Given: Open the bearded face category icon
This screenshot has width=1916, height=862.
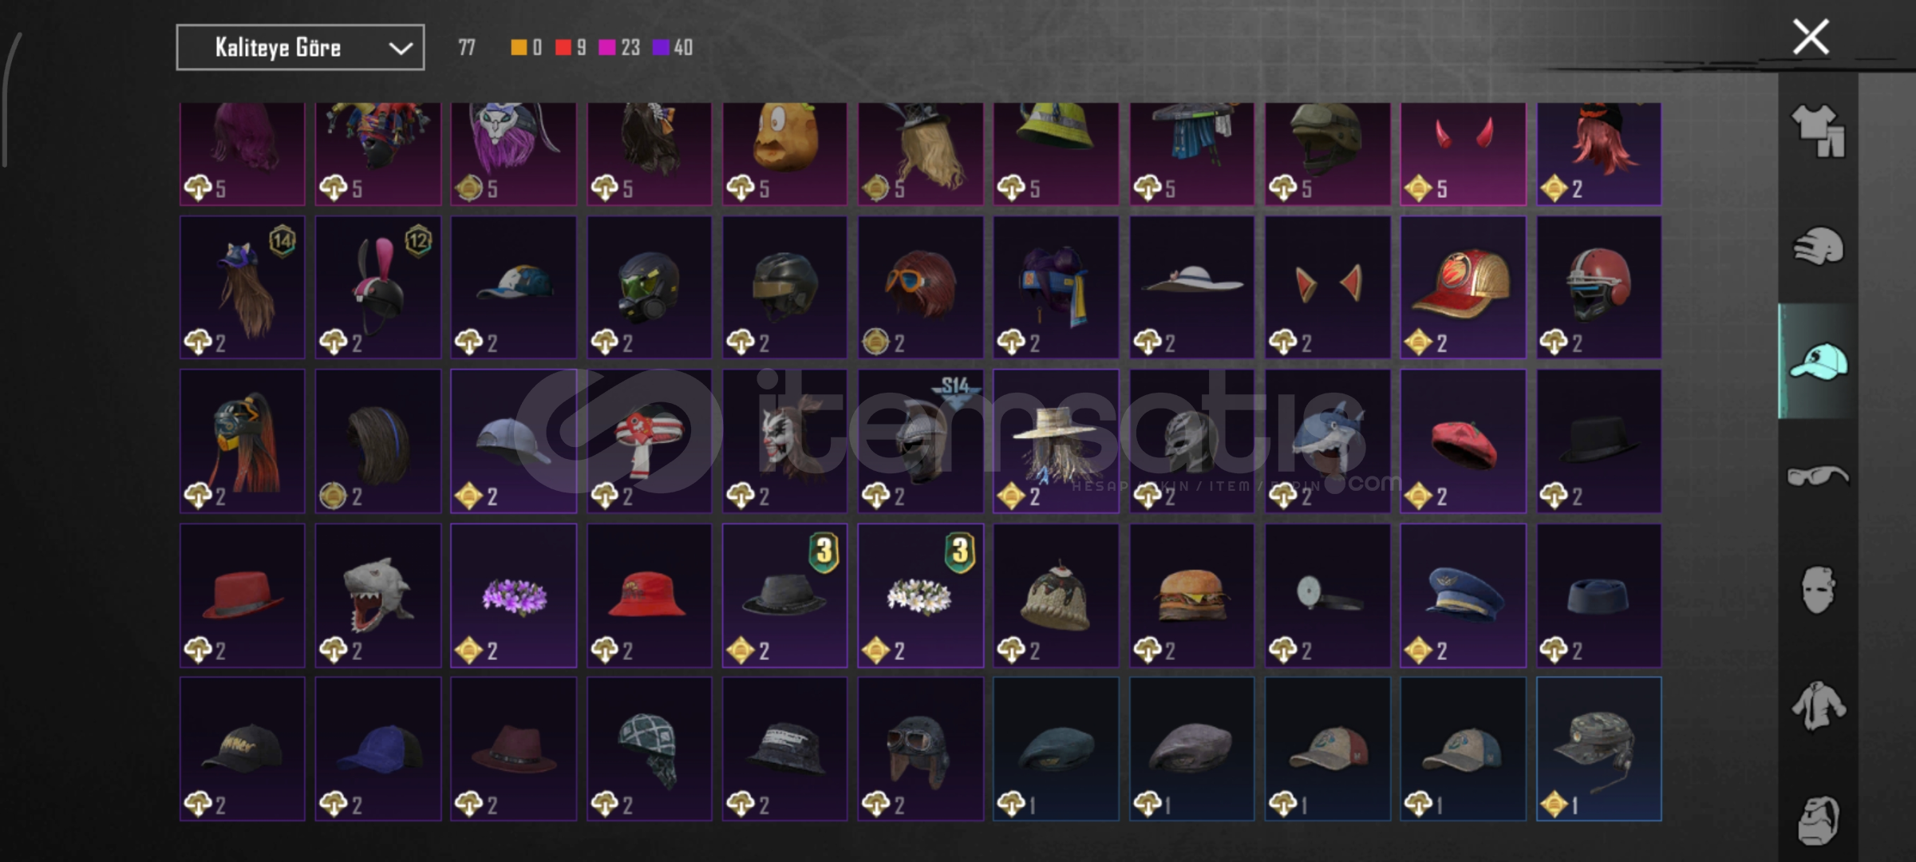Looking at the screenshot, I should 1818,820.
